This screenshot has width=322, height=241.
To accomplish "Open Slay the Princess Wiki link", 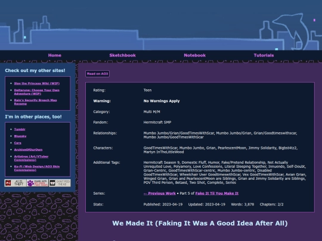I will point(37,83).
